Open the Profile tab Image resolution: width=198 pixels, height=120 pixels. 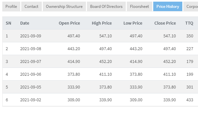11,7
